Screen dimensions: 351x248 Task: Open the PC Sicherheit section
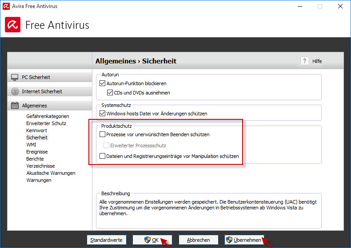click(50, 77)
